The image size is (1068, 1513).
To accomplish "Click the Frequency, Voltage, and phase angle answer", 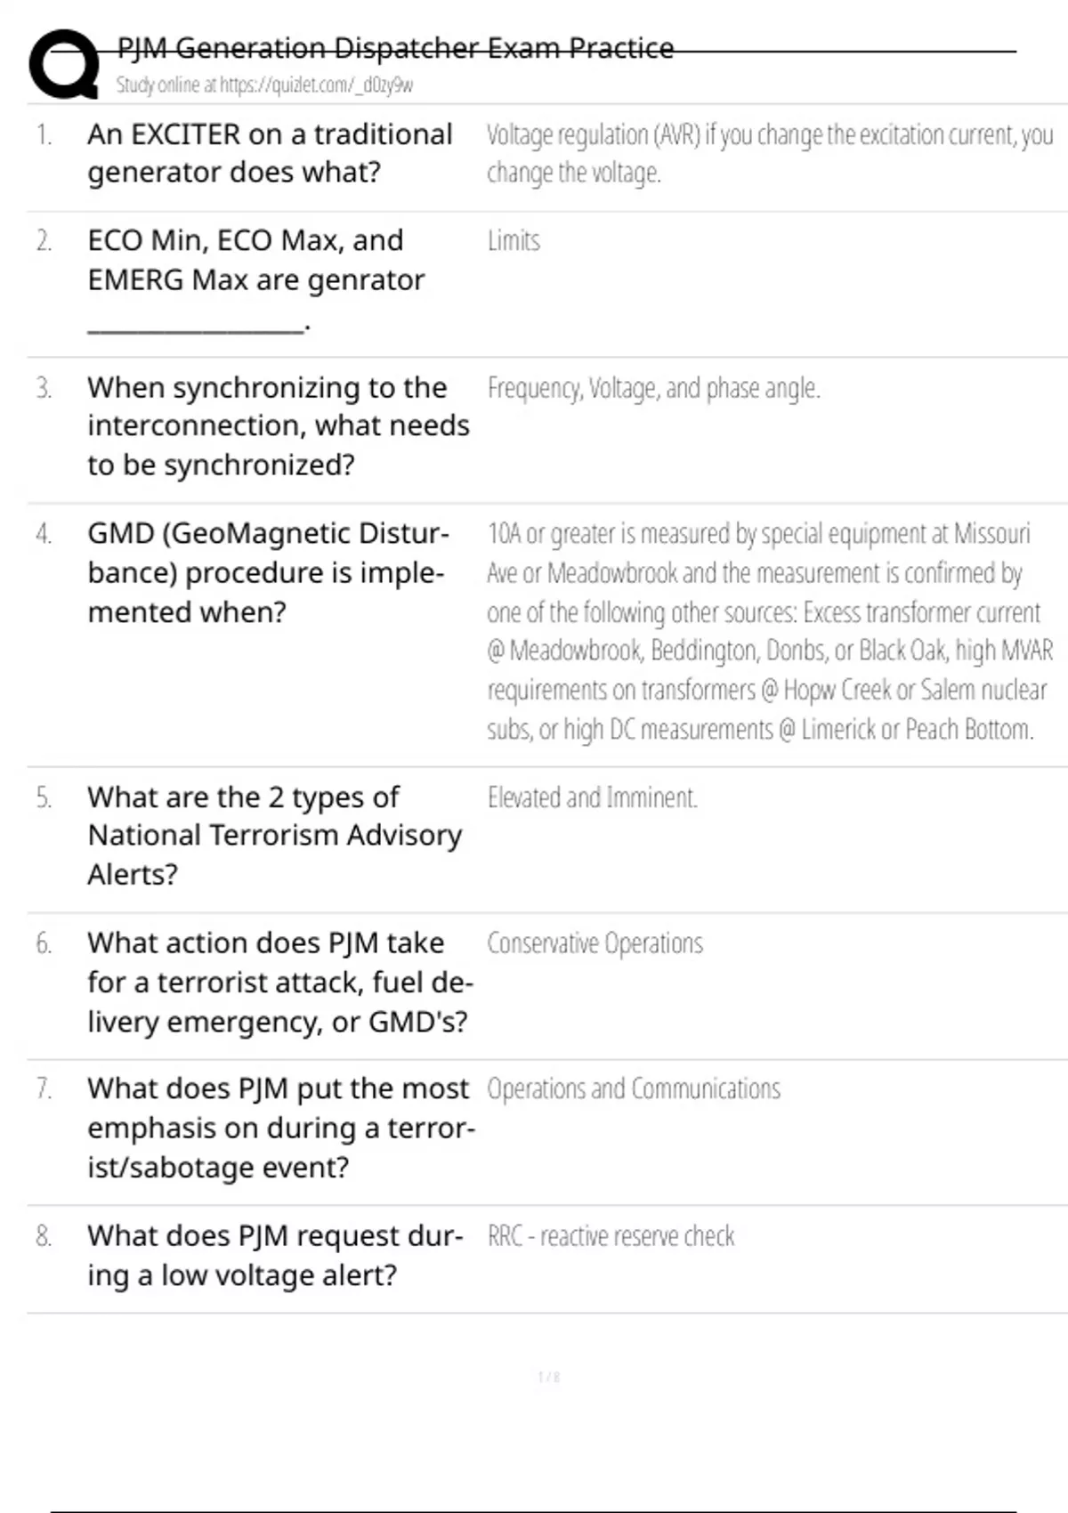I will click(x=653, y=388).
